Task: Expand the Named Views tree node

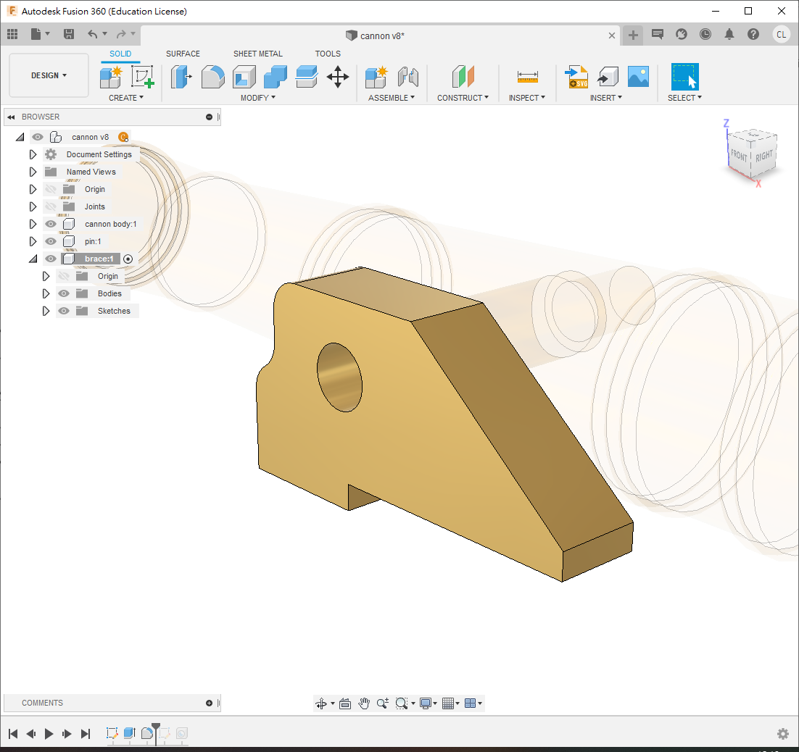Action: [x=33, y=172]
